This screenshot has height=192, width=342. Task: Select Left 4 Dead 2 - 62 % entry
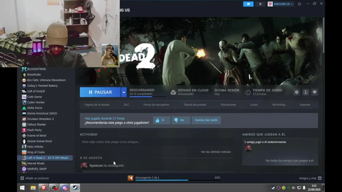(45, 158)
